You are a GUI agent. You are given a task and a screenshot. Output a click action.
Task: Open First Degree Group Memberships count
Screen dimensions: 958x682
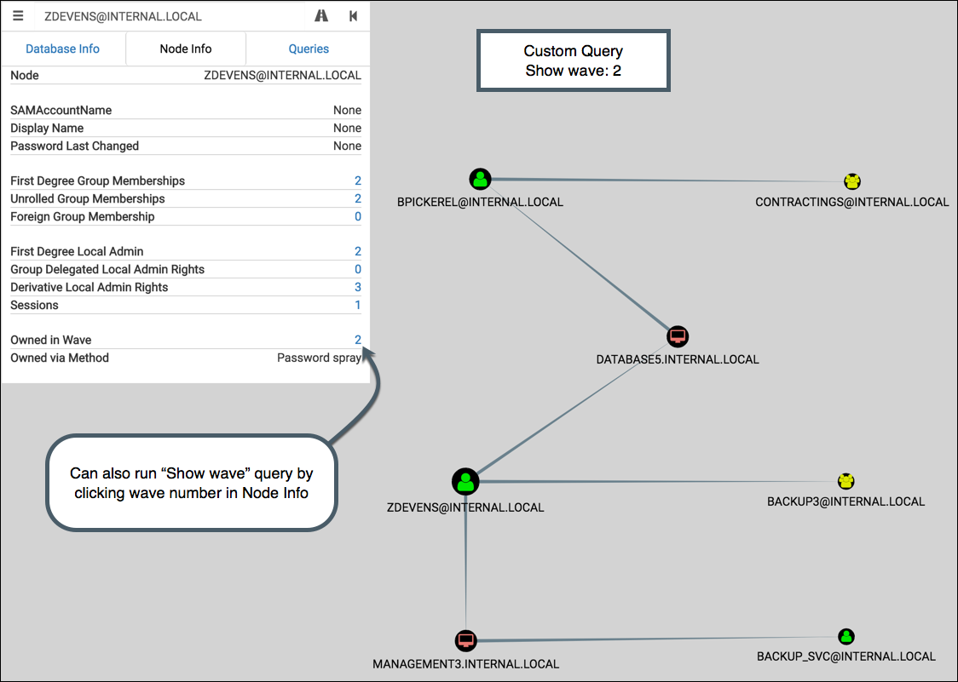(358, 181)
